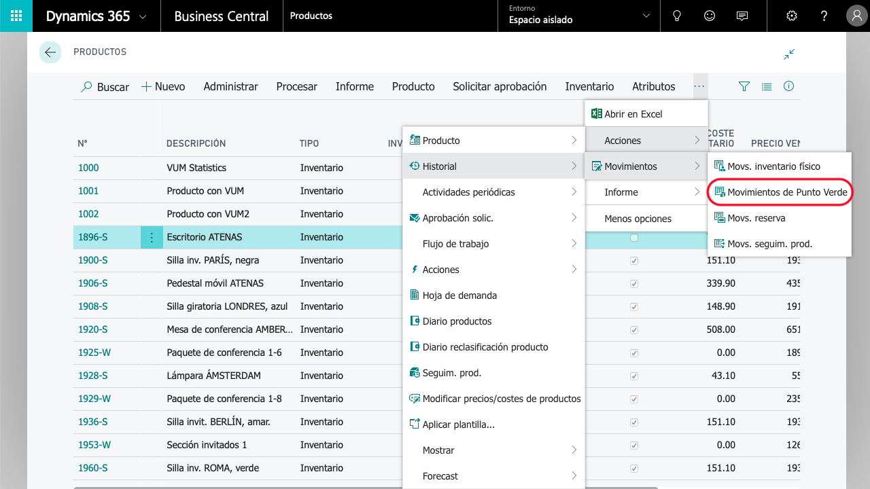Click the Business Central title
The width and height of the screenshot is (870, 489).
[x=222, y=16]
